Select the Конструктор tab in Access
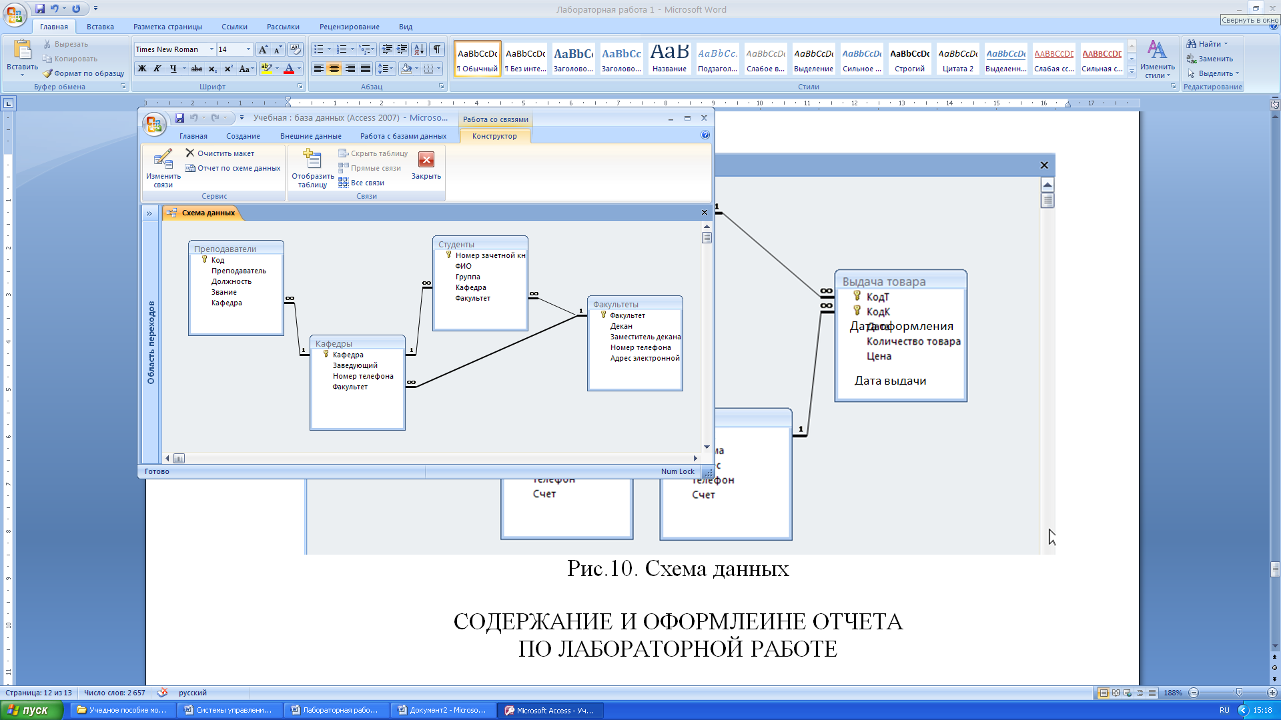The height and width of the screenshot is (720, 1281). coord(494,135)
